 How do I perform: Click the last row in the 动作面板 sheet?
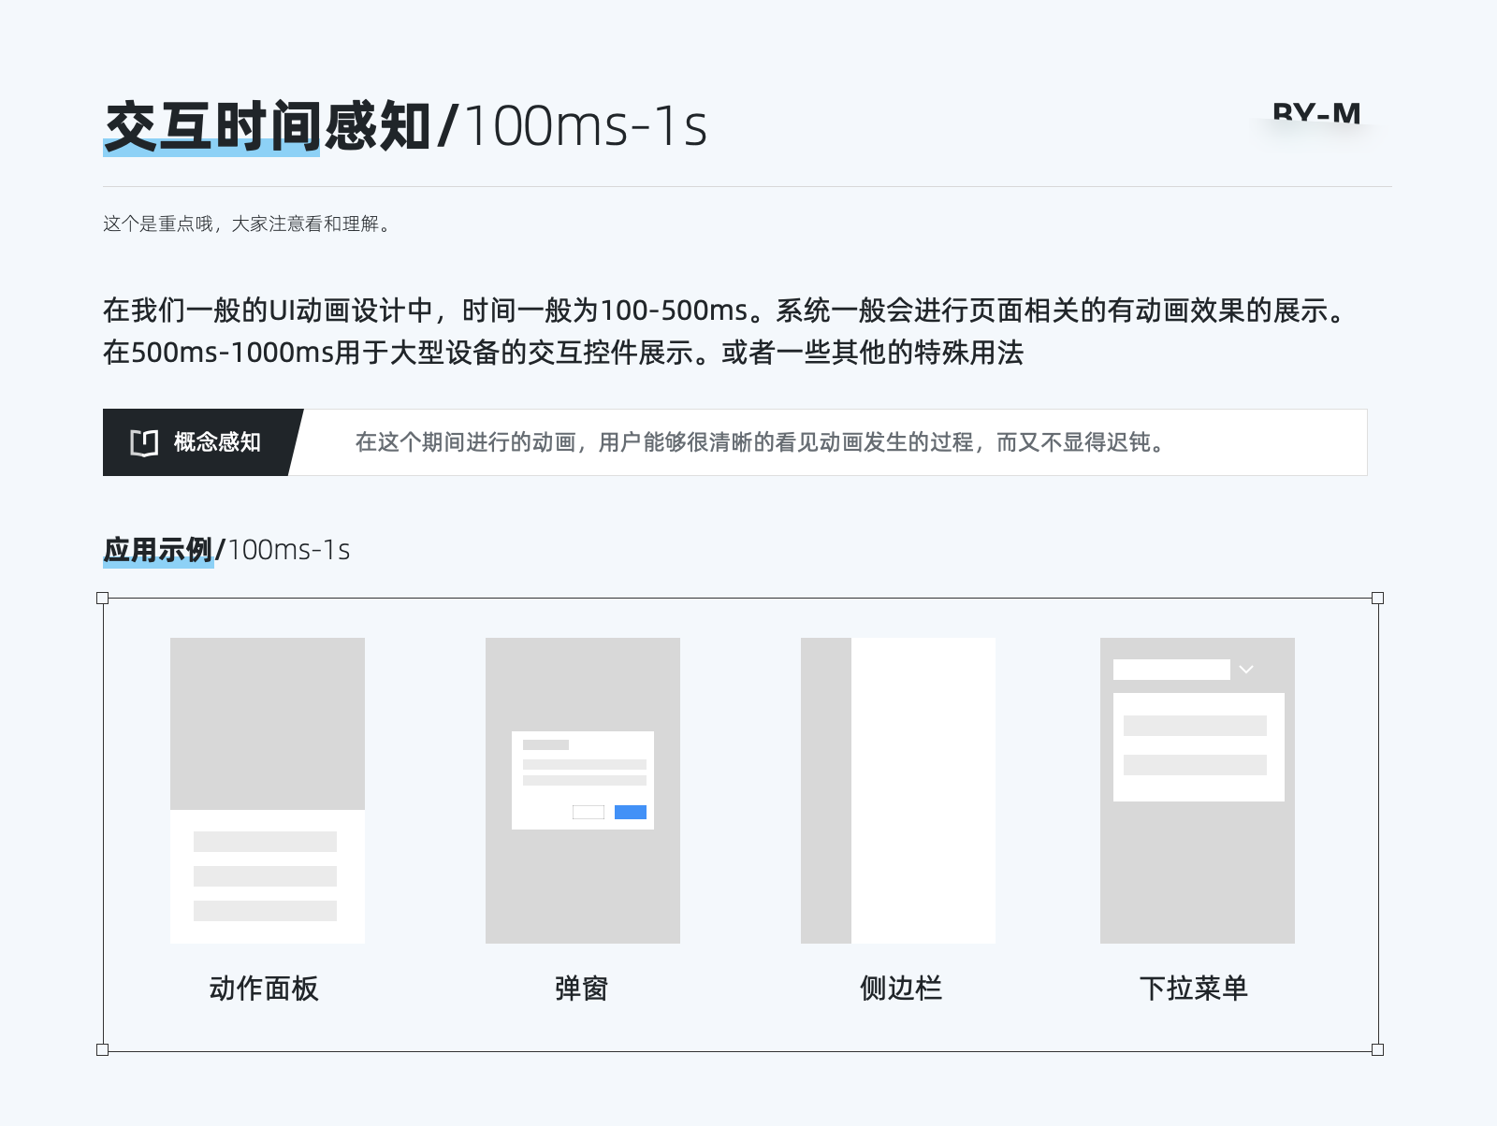(265, 911)
